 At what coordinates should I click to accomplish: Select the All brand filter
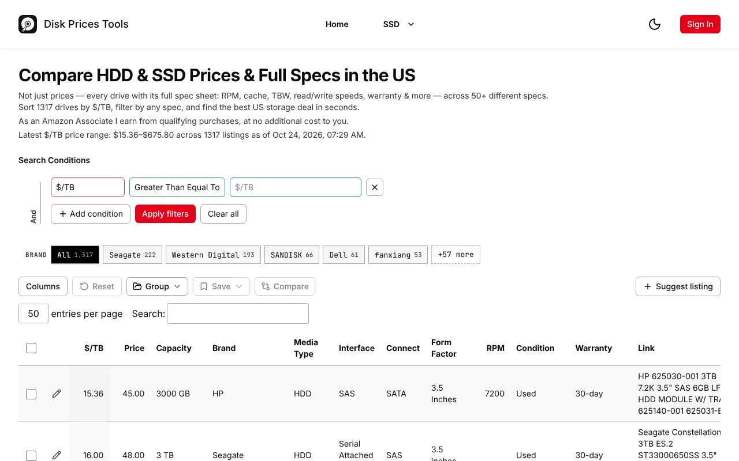click(75, 255)
